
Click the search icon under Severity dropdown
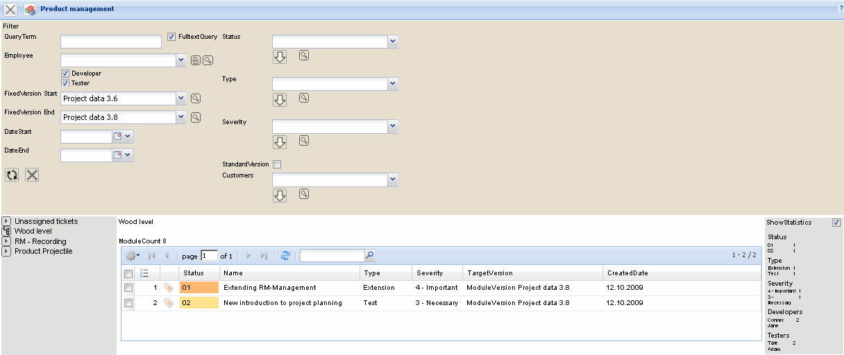point(304,141)
